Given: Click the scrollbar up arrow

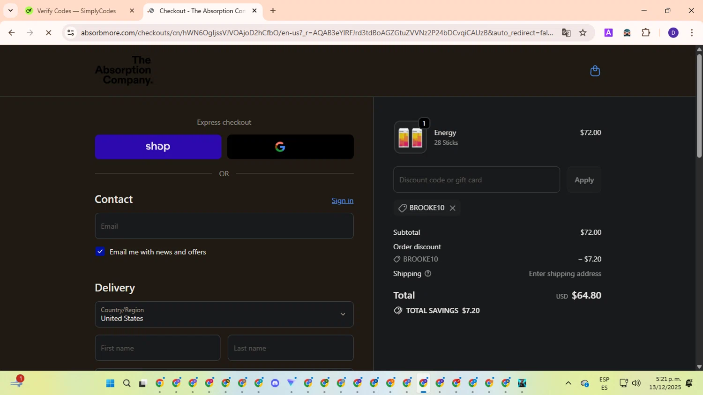Looking at the screenshot, I should [x=699, y=49].
